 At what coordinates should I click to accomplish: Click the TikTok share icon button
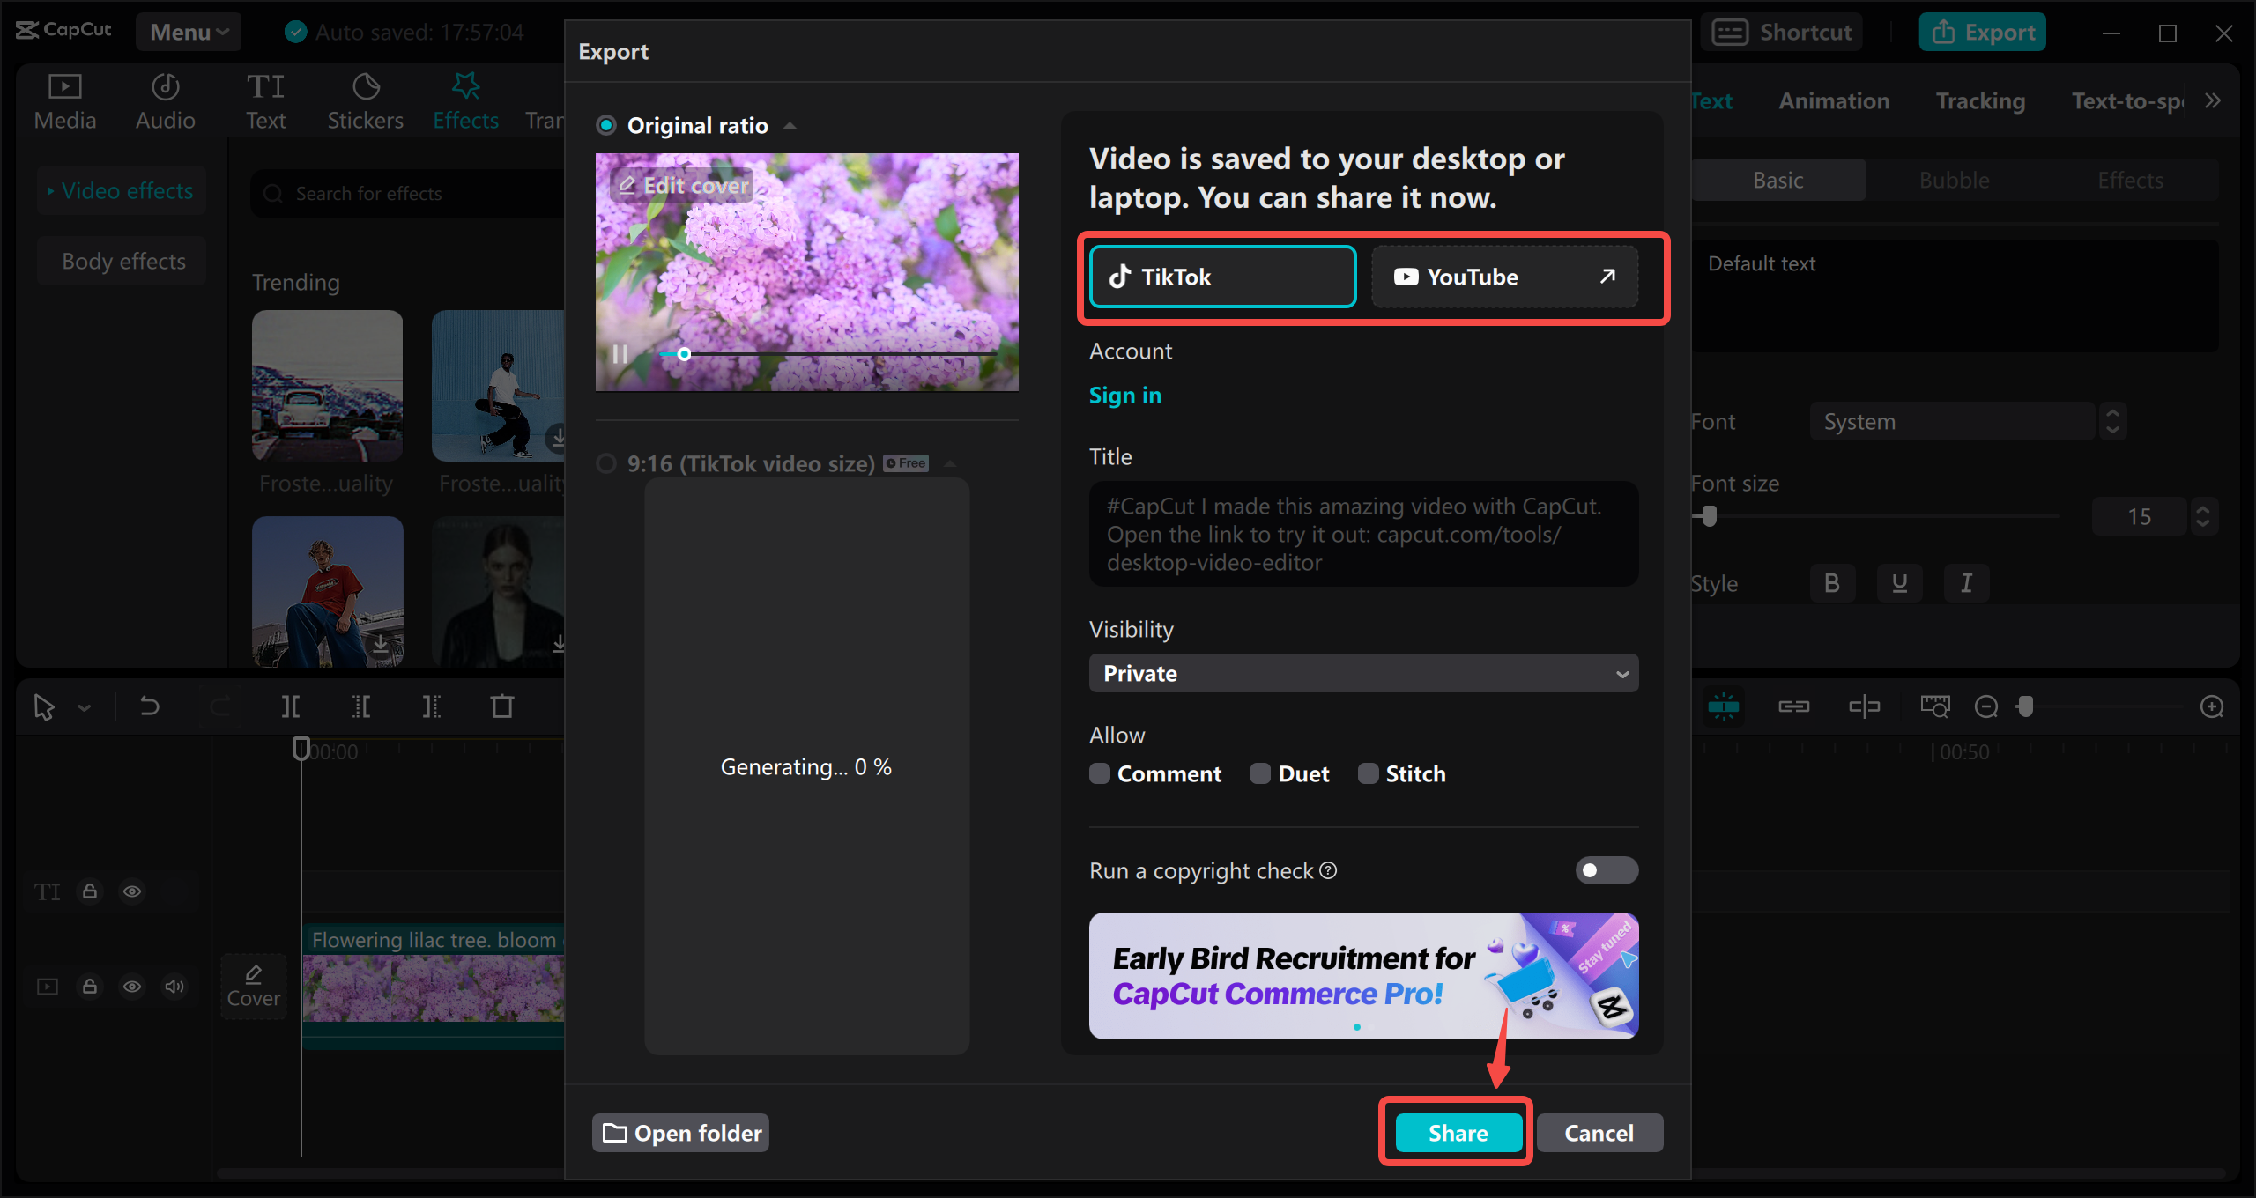[x=1221, y=276]
